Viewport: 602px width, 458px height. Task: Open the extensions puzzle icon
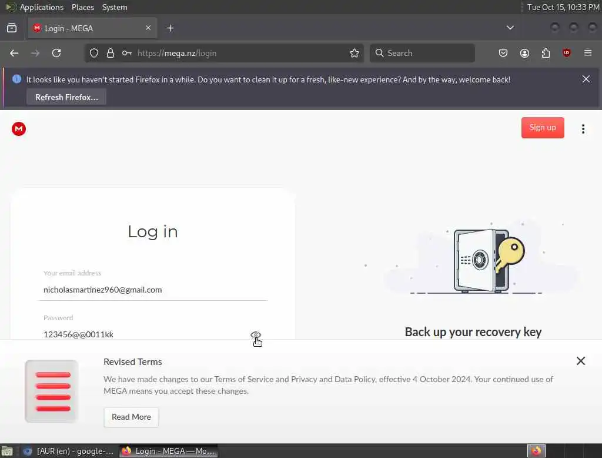(546, 53)
